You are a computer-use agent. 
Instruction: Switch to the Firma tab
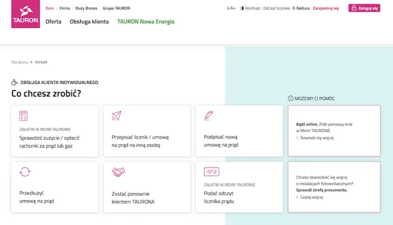coord(65,8)
